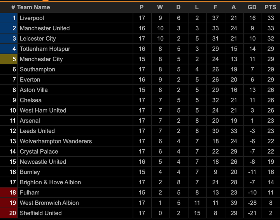Click the P played column header
The height and width of the screenshot is (220, 280).
(142, 7)
